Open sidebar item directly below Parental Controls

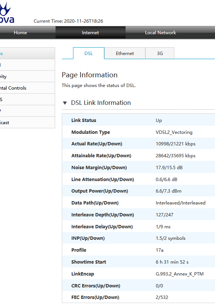(x=28, y=99)
